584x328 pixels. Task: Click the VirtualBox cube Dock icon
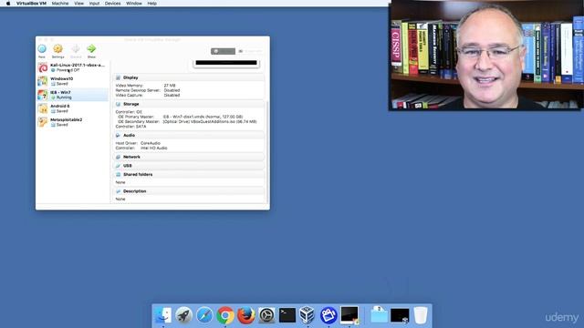308,315
